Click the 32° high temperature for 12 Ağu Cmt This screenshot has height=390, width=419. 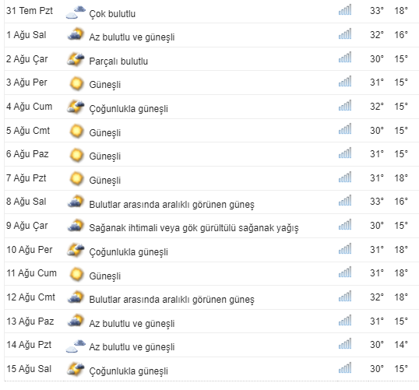[x=376, y=297]
